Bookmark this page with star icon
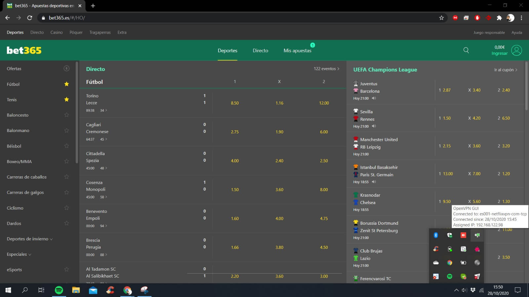529x297 pixels. click(x=441, y=18)
